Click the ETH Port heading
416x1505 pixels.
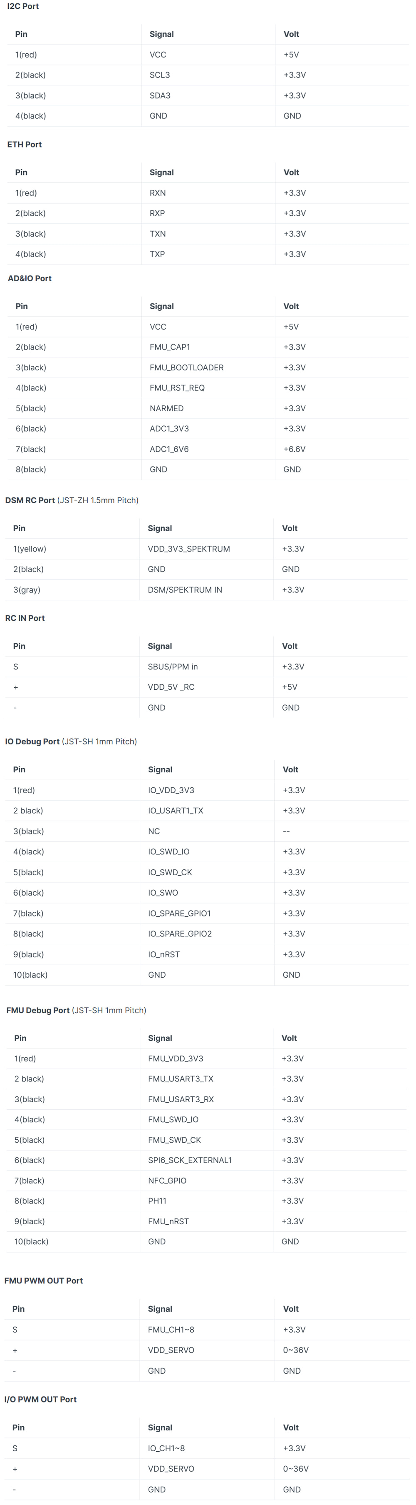point(25,144)
